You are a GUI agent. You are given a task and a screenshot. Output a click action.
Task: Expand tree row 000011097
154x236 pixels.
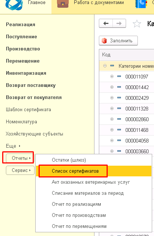pyautogui.click(x=112, y=77)
